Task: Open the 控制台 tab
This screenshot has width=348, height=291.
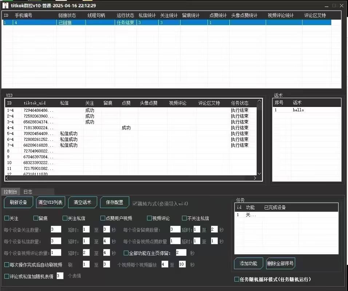Action: (10, 192)
